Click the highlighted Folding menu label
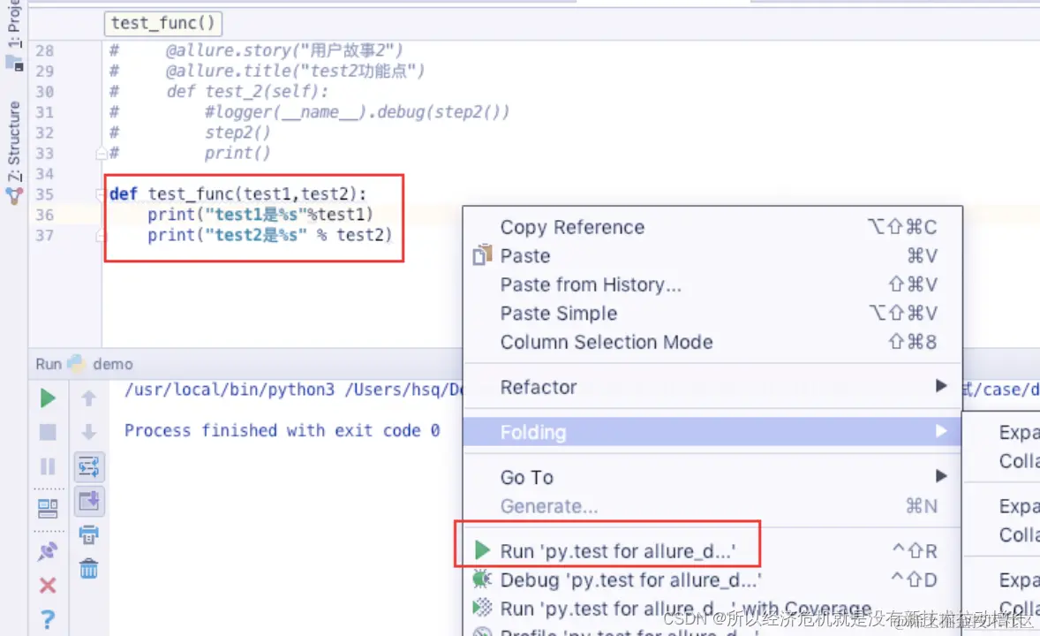 [x=532, y=432]
